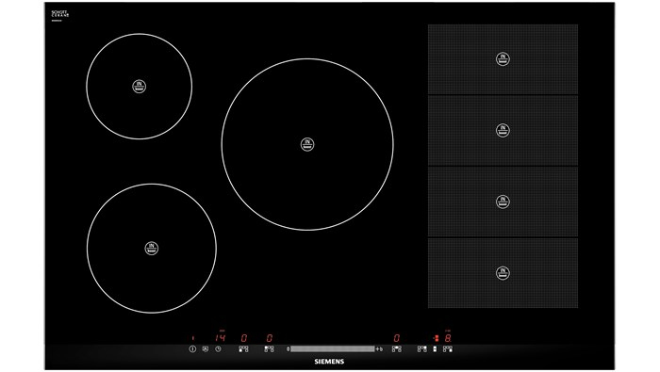The height and width of the screenshot is (372, 660).
Task: Tap the timer clock symbol
Action: (218, 348)
